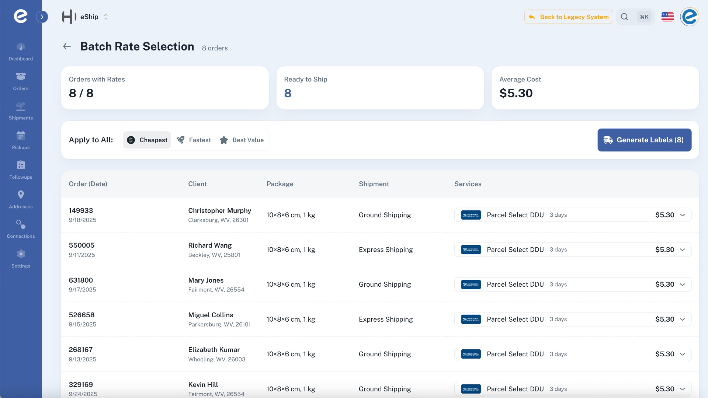Apply the Fastest rate to all orders
The image size is (708, 398).
(194, 140)
